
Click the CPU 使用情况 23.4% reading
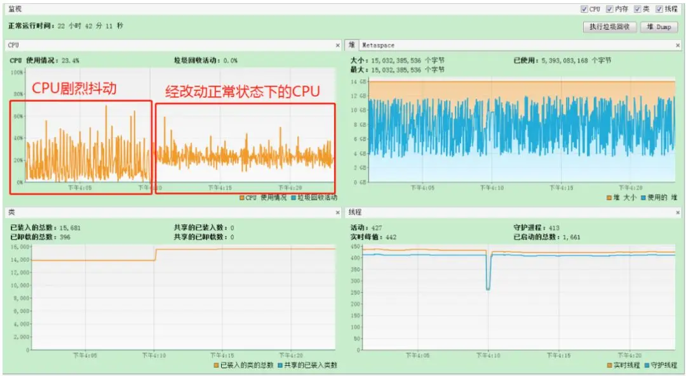pyautogui.click(x=71, y=61)
